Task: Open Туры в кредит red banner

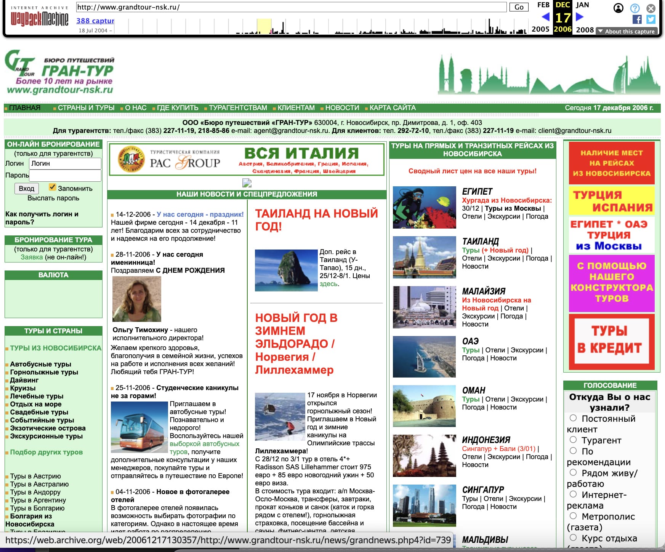Action: (x=612, y=342)
